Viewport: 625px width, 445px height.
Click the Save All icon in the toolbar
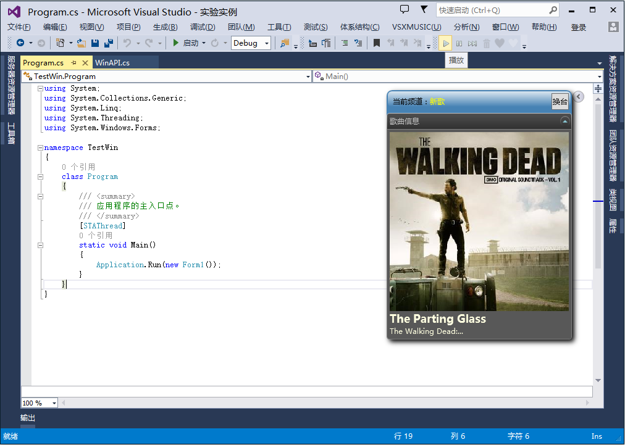click(x=109, y=43)
